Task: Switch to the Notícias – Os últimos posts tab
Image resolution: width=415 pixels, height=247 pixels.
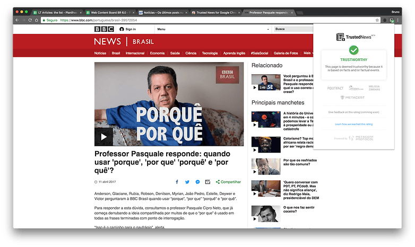Action: [163, 12]
